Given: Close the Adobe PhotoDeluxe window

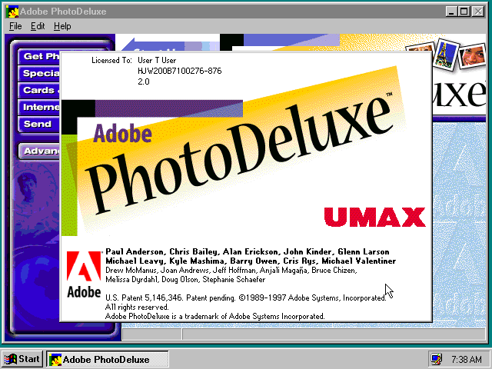Looking at the screenshot, I should [478, 12].
